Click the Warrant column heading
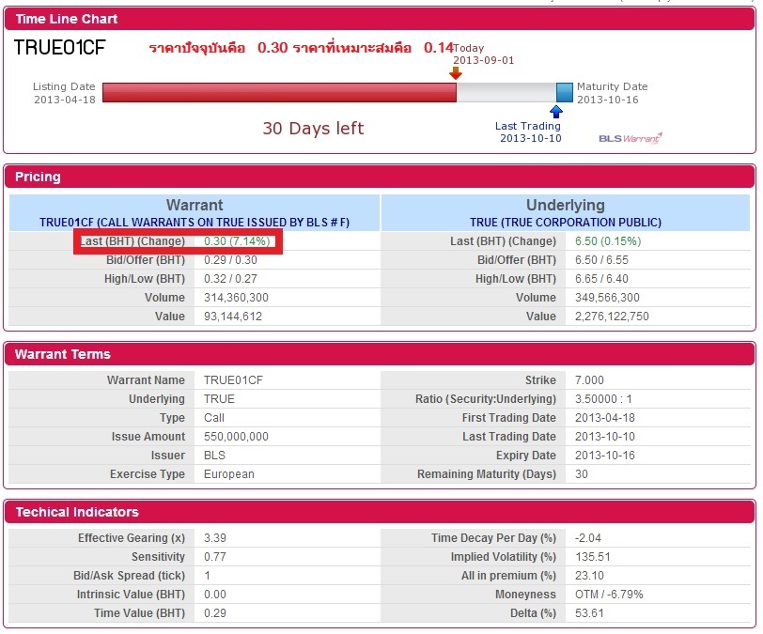The height and width of the screenshot is (634, 763). pyautogui.click(x=195, y=205)
